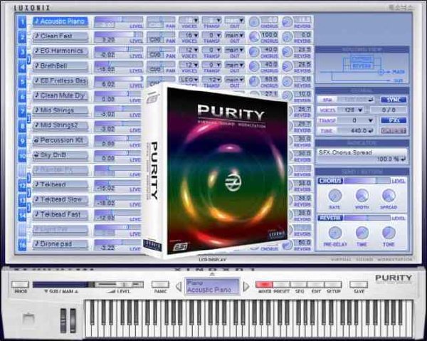Click the TUNE 440.0 value field
427x341 pixels.
[357, 130]
